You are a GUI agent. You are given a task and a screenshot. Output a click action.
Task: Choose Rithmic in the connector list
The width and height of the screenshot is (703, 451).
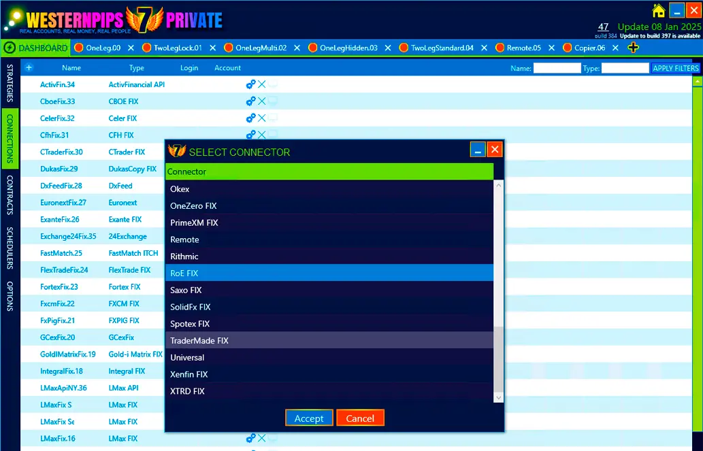[x=329, y=256]
